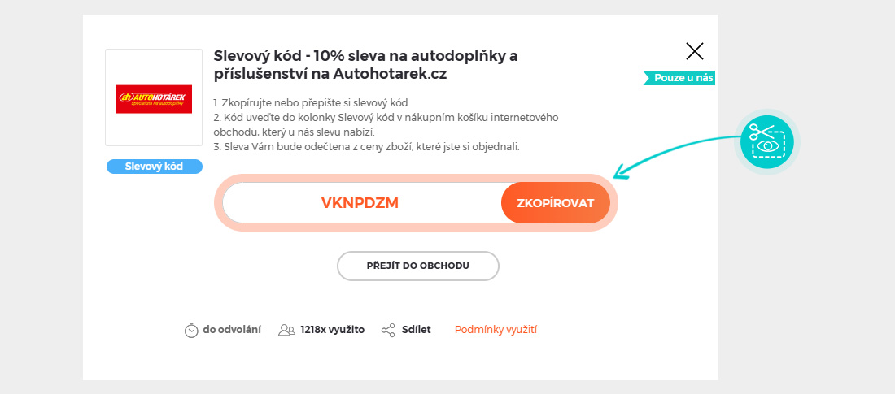
Task: Click the clock validity icon
Action: [x=191, y=330]
